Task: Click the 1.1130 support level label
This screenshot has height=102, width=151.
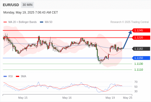Action: 138,64
